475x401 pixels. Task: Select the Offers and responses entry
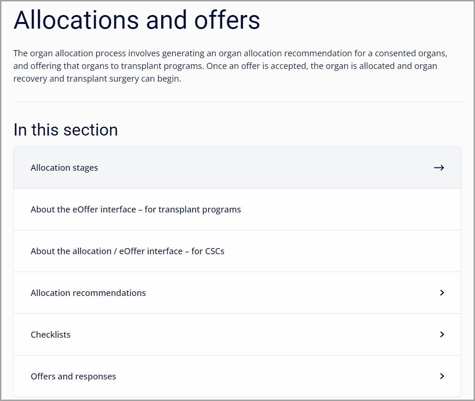(73, 376)
